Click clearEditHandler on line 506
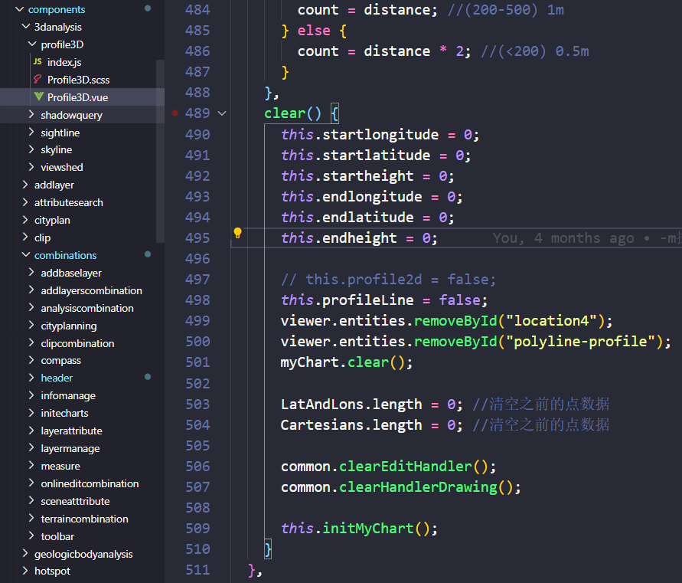The image size is (682, 583). [x=406, y=467]
